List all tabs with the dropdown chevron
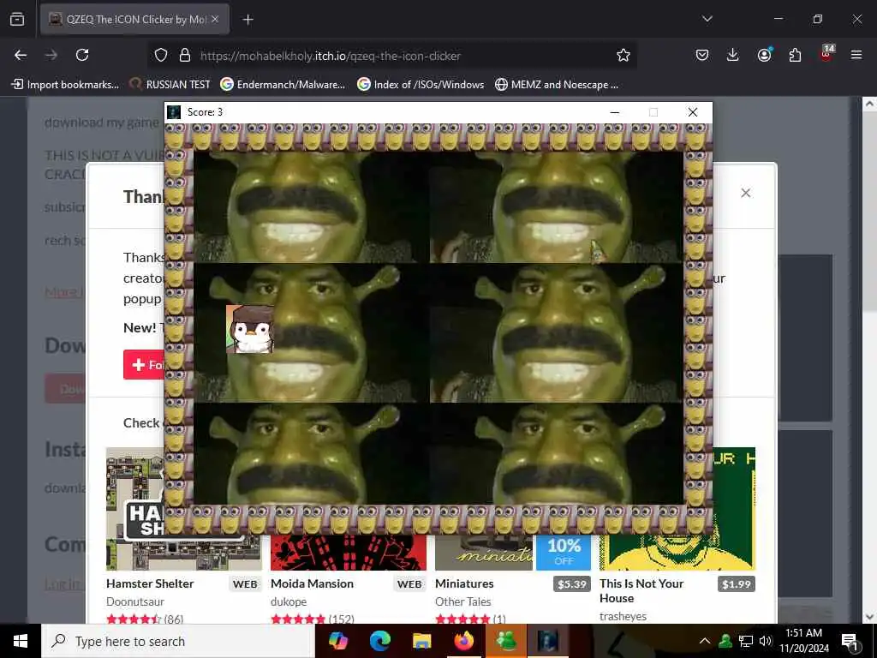The image size is (877, 658). click(707, 19)
